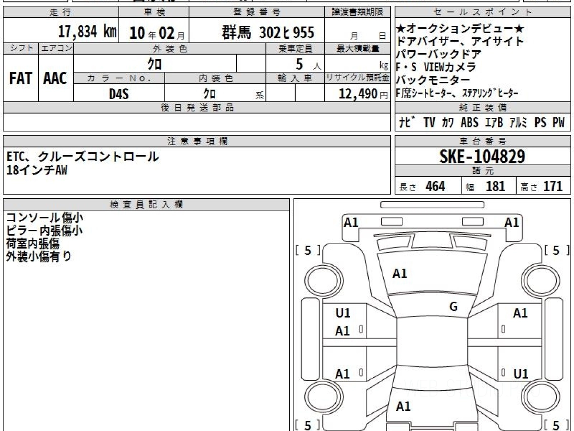Click the top-left [5] tire rating
This screenshot has width=574, height=431.
(x=308, y=250)
